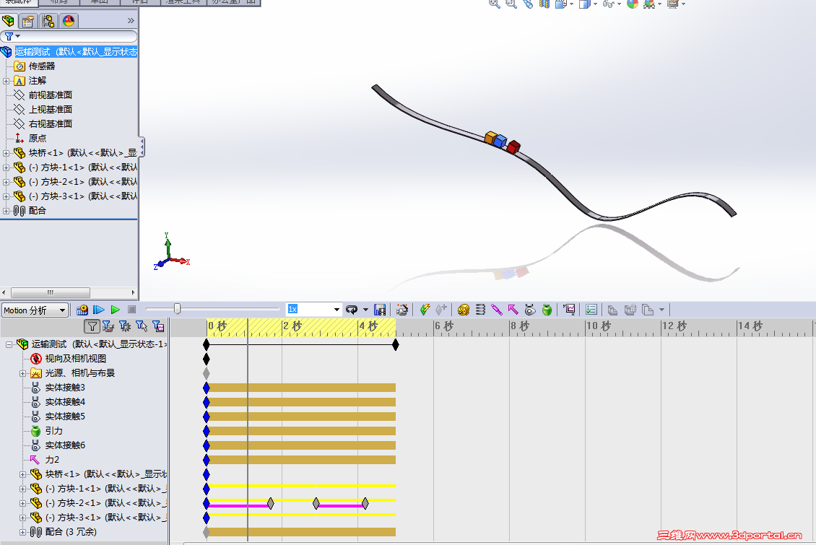Screen dimensions: 816x545
Task: Switch to PropertyManager tab
Action: coord(28,21)
